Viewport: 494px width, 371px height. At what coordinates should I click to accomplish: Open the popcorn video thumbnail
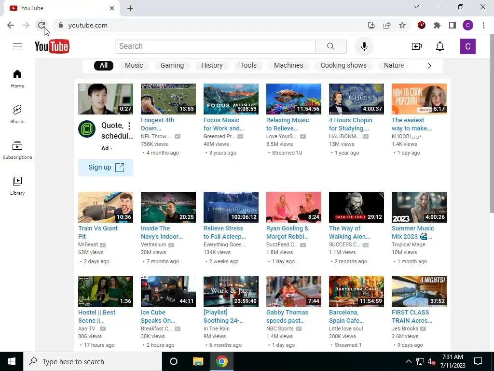click(x=419, y=99)
